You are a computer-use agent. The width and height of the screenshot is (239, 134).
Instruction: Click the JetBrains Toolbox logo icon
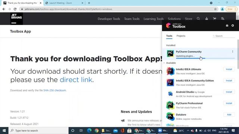(x=168, y=26)
